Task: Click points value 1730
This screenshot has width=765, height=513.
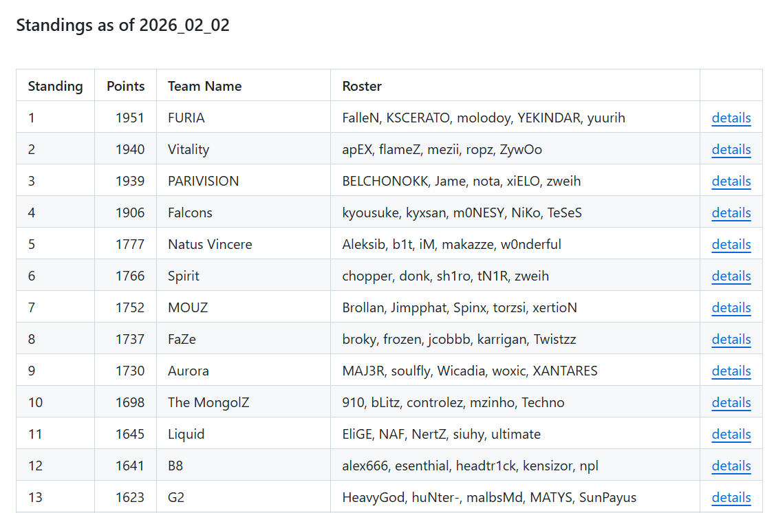Action: (130, 371)
